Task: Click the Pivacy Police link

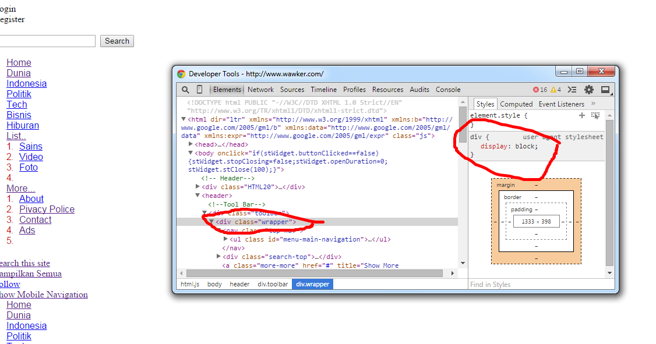Action: [x=47, y=209]
